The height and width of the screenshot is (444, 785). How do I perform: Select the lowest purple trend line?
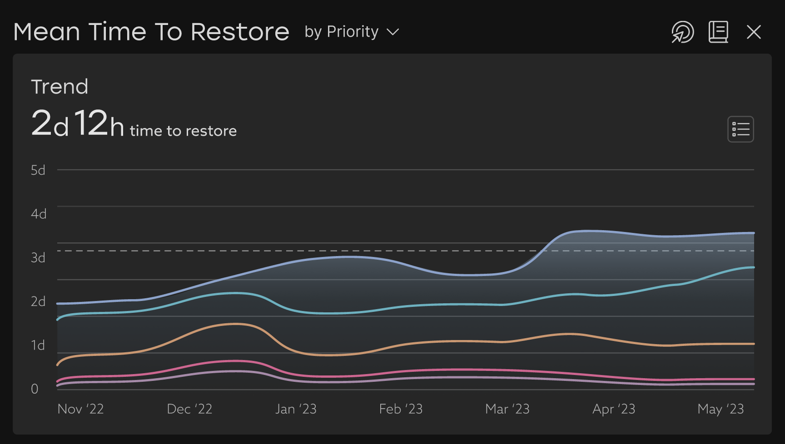pos(454,377)
